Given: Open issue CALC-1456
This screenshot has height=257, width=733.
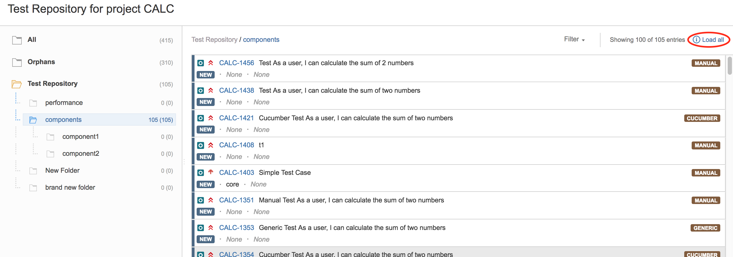Looking at the screenshot, I should point(236,63).
